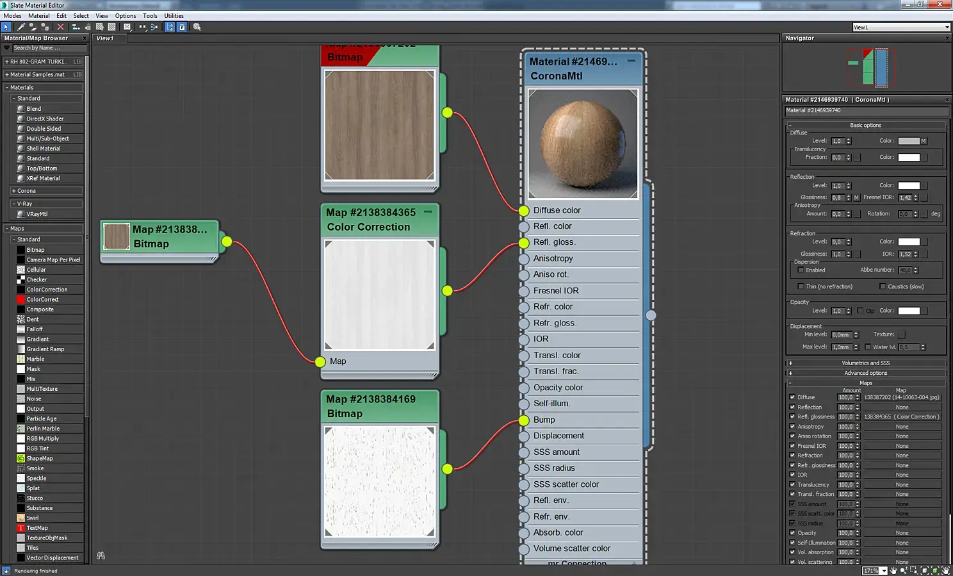This screenshot has width=953, height=576.
Task: Click the Material Map Browser toggle icon
Action: coord(170,27)
